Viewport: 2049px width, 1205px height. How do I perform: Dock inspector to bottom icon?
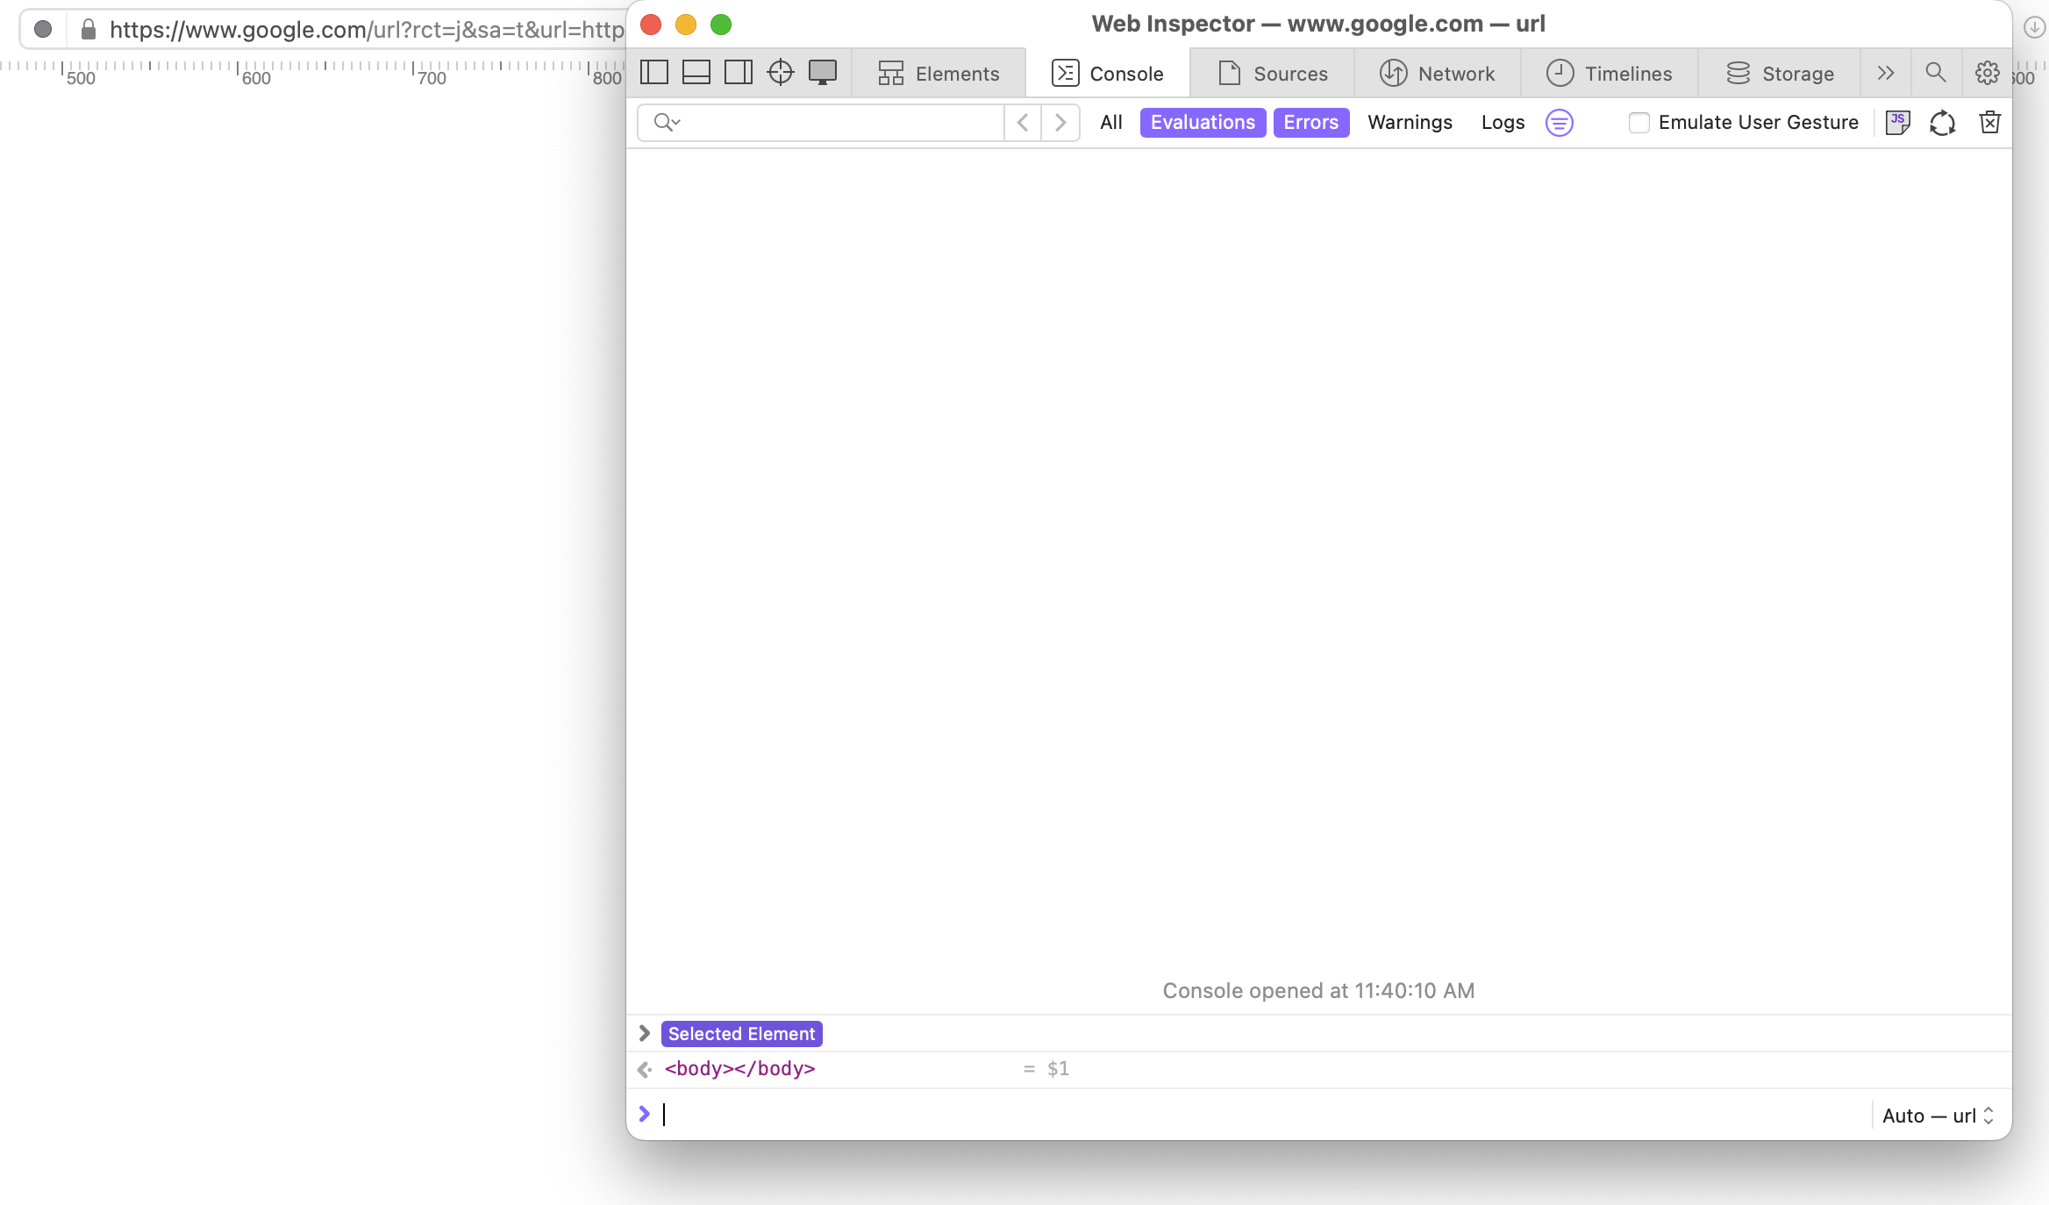pos(696,73)
